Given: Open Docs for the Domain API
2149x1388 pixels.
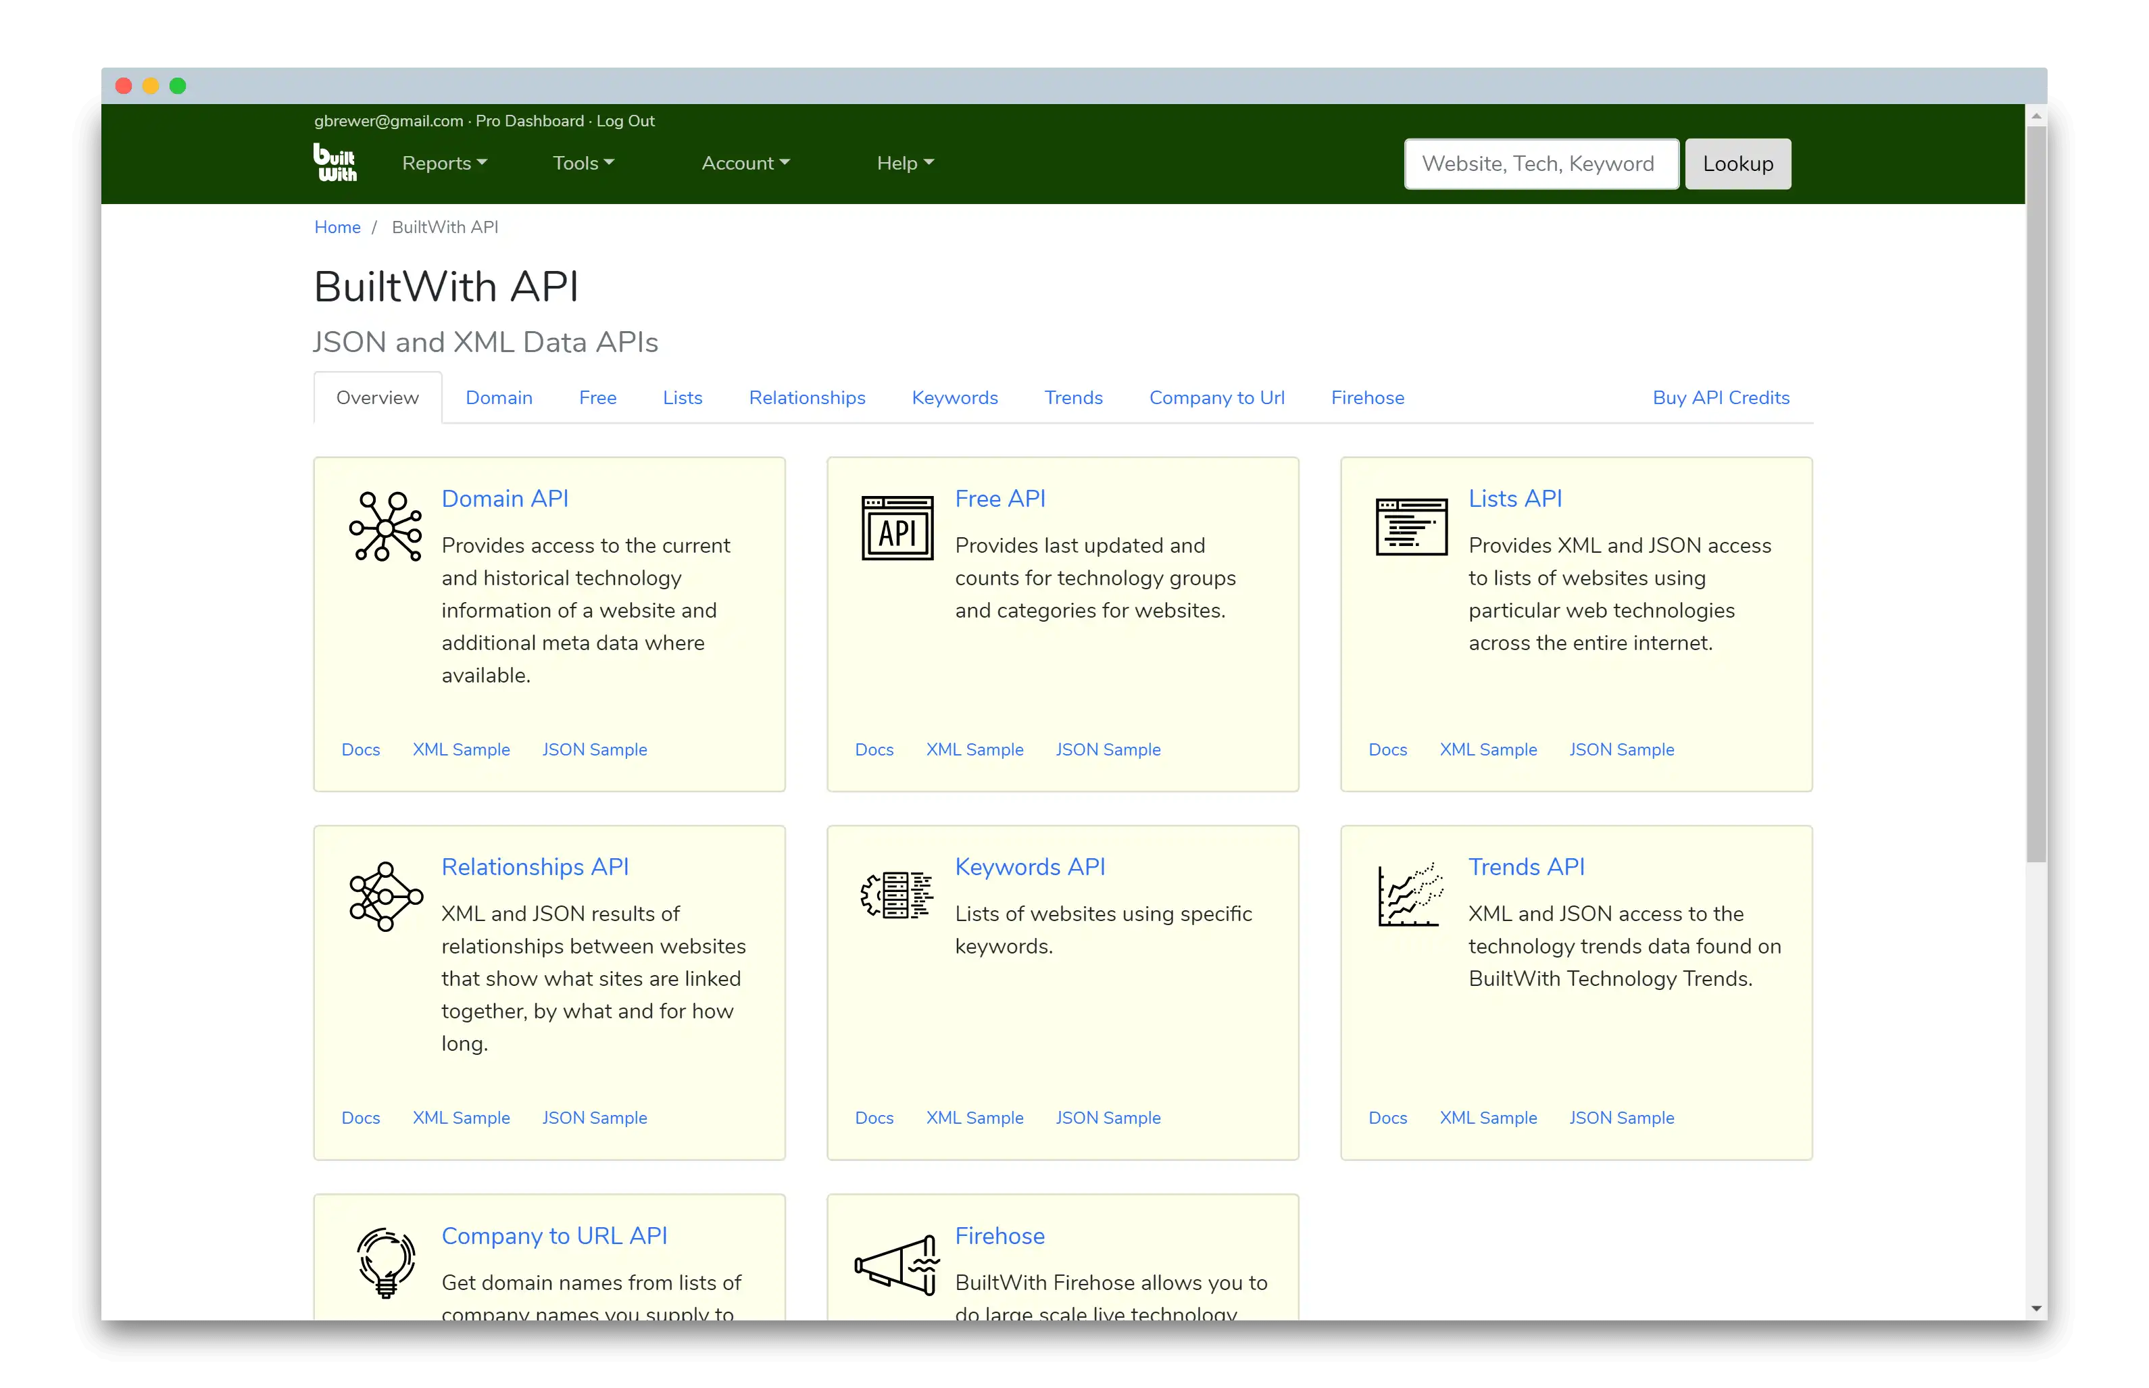Looking at the screenshot, I should [x=360, y=749].
